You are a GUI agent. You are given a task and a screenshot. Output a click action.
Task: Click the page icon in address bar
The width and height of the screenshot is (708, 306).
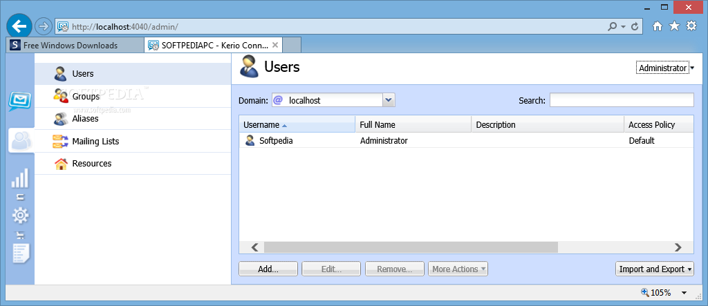click(63, 27)
